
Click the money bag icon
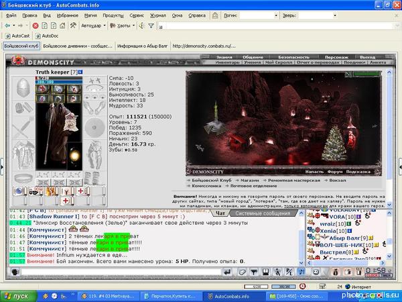[x=336, y=272]
